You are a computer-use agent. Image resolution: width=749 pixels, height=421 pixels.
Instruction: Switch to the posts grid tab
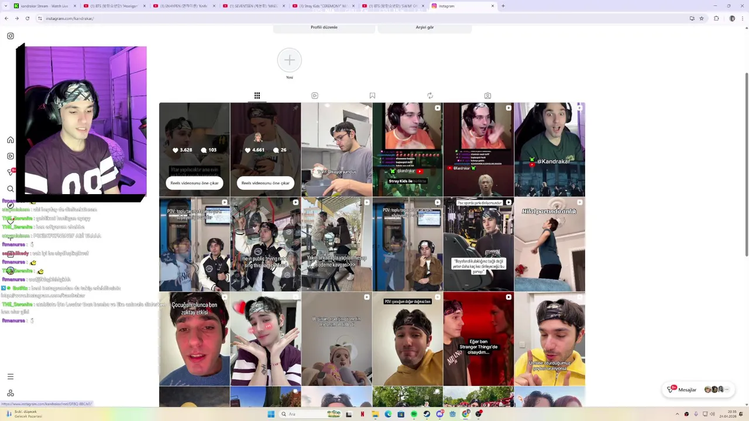pos(257,95)
